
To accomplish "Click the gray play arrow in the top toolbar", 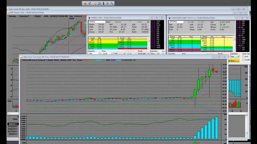I will click(x=108, y=4).
